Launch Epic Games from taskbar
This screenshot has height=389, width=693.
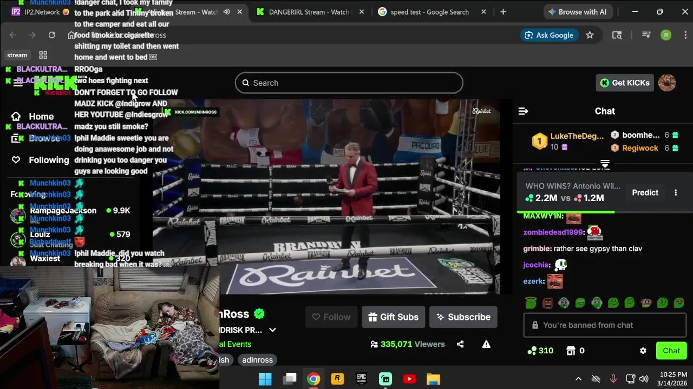coord(361,379)
